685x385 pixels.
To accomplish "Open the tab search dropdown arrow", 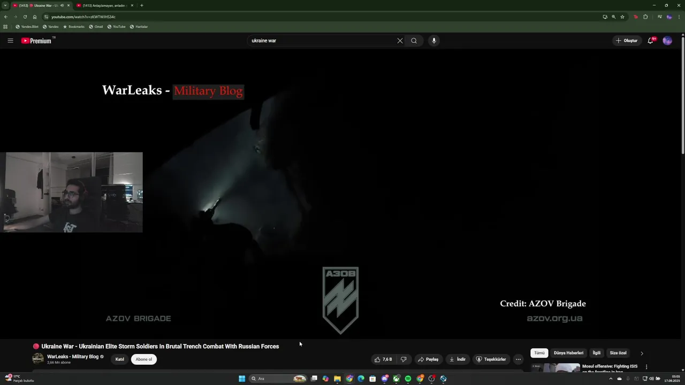I will pyautogui.click(x=5, y=5).
